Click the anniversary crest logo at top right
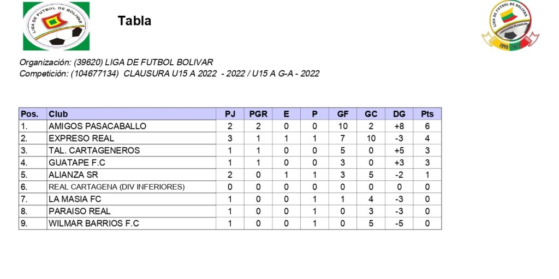559x279 pixels. [x=510, y=25]
